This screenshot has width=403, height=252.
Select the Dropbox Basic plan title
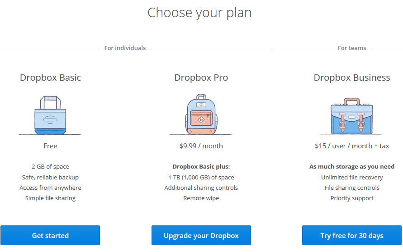pos(50,78)
